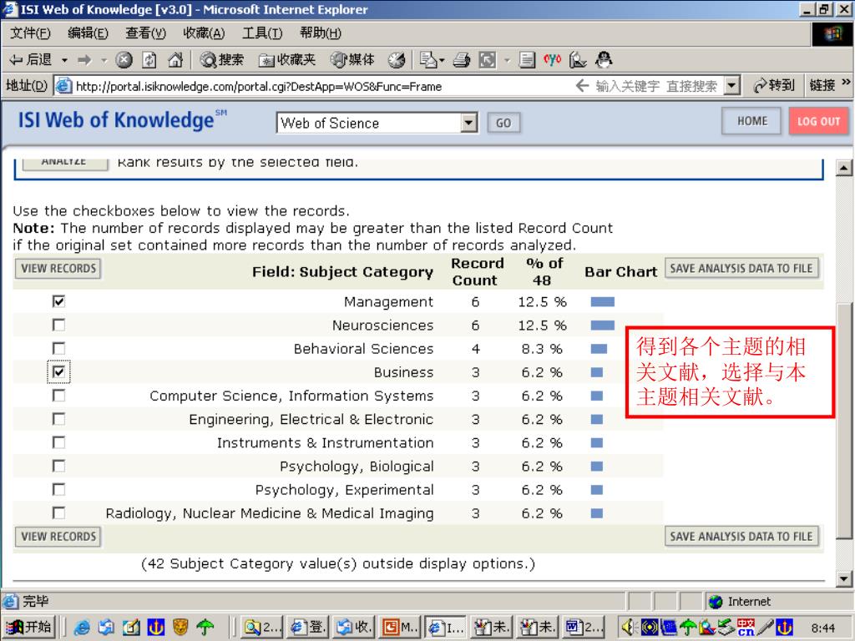The height and width of the screenshot is (641, 855).
Task: Open the 搜索 search pane
Action: point(221,59)
